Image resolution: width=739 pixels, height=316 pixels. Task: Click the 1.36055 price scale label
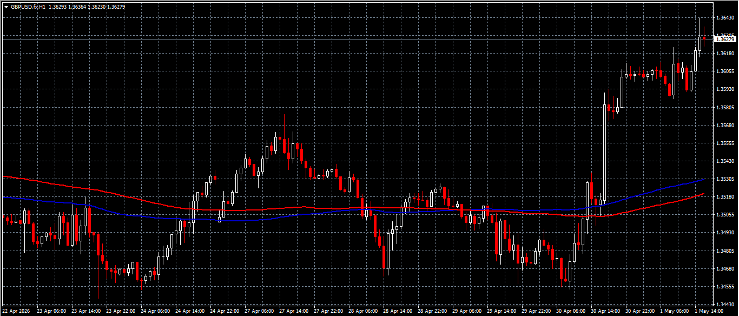click(x=725, y=71)
